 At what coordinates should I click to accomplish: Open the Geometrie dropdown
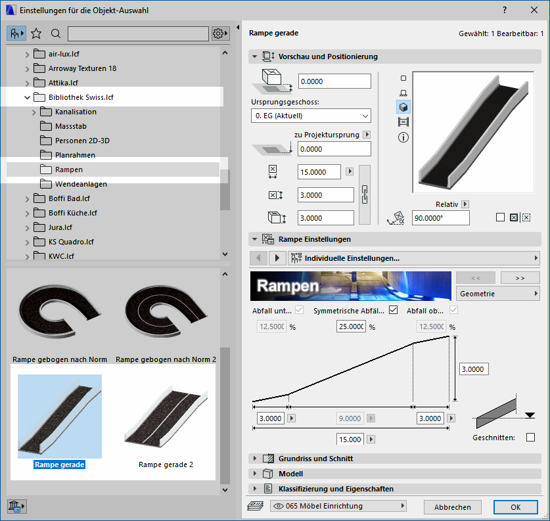pyautogui.click(x=498, y=294)
